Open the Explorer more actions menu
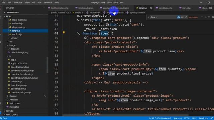 tap(44, 8)
